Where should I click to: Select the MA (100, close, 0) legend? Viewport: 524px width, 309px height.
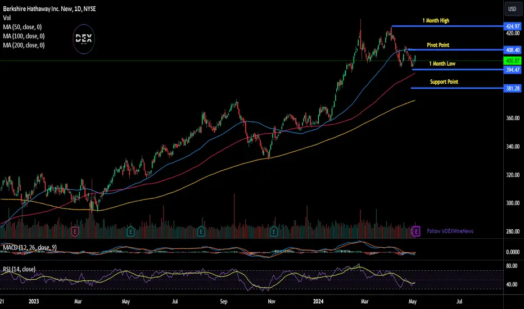pos(24,36)
